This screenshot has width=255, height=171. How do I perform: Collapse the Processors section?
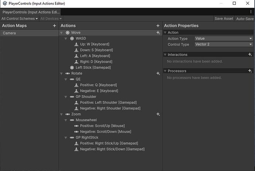[165, 71]
